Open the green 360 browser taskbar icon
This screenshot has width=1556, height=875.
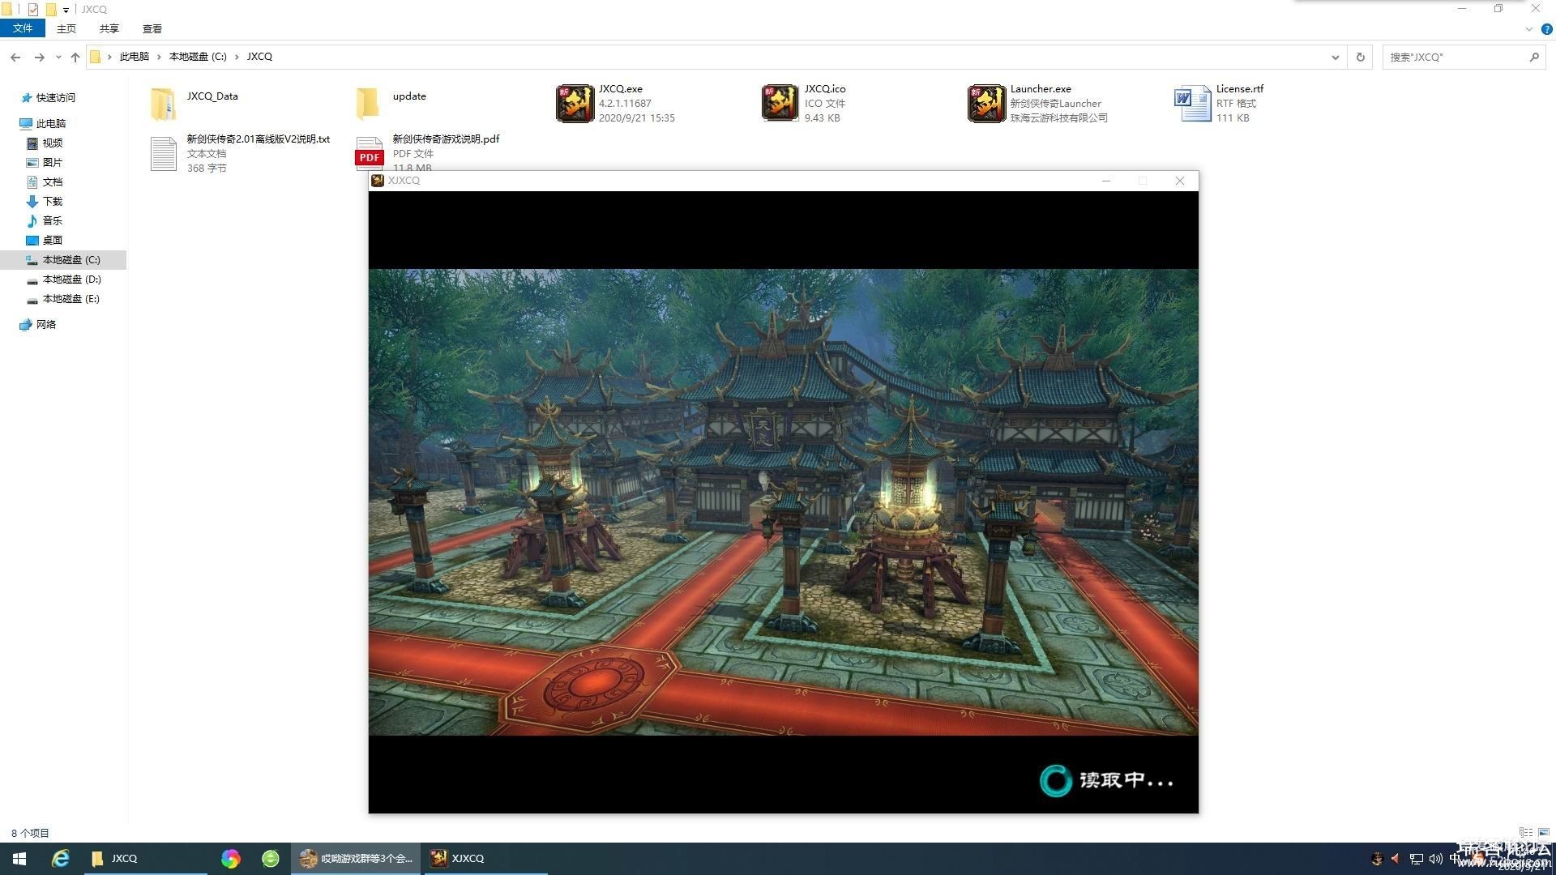[x=271, y=858]
